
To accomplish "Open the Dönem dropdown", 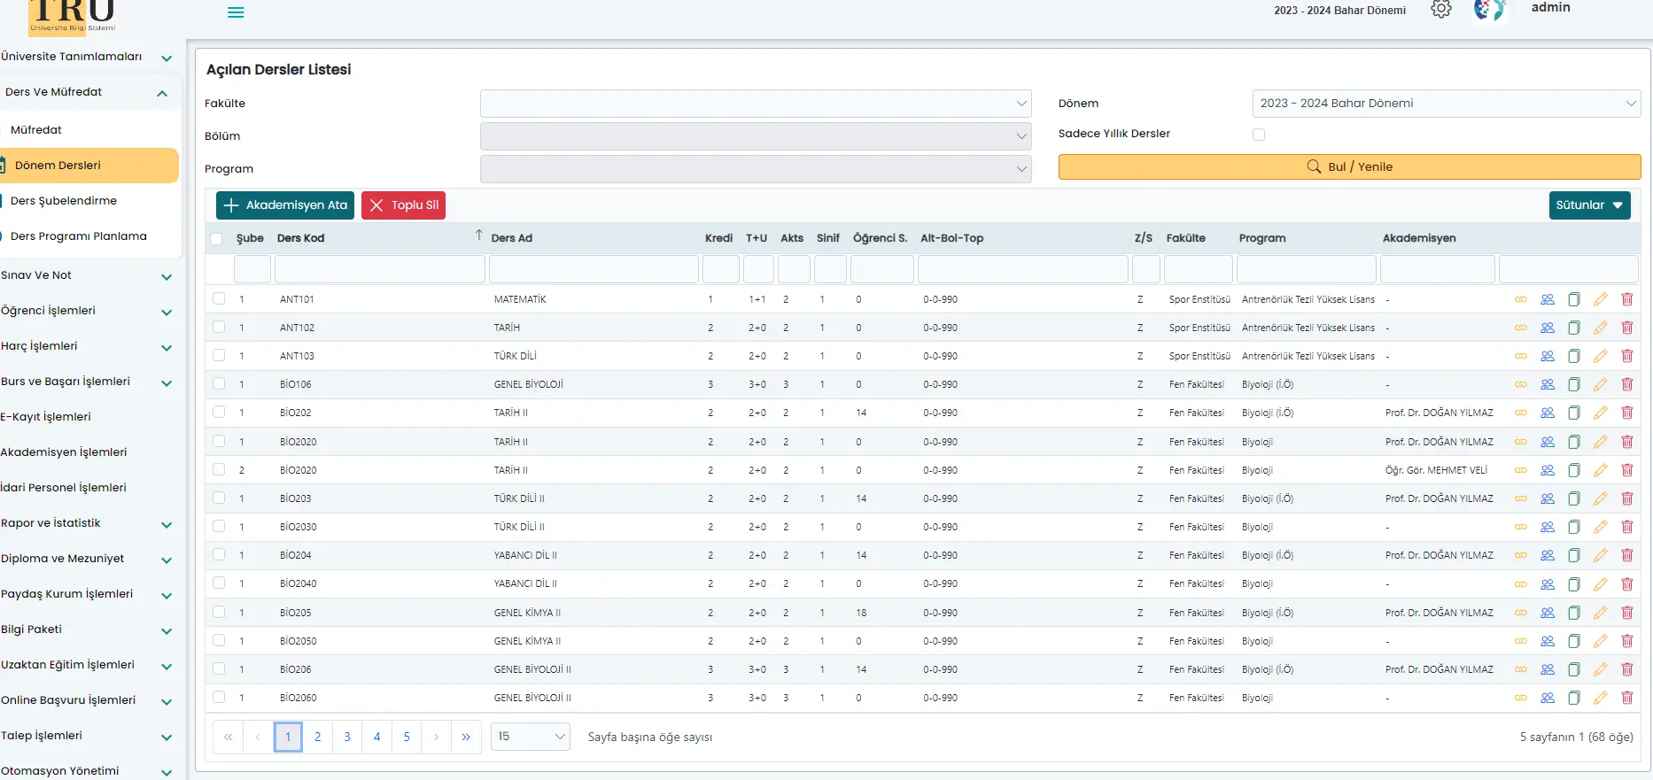I will pos(1446,104).
